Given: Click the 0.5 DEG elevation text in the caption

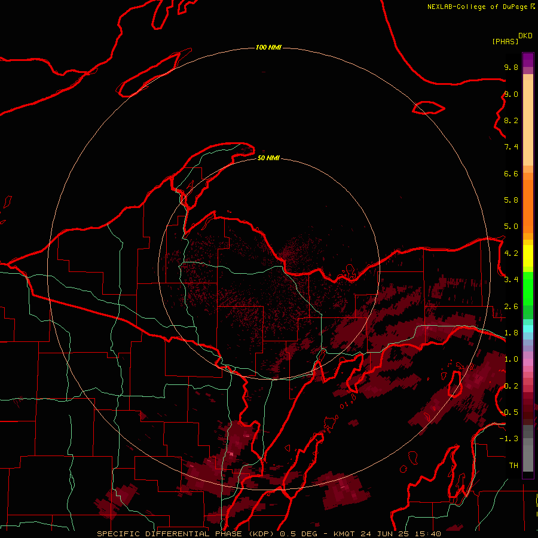Looking at the screenshot, I should pos(299,534).
